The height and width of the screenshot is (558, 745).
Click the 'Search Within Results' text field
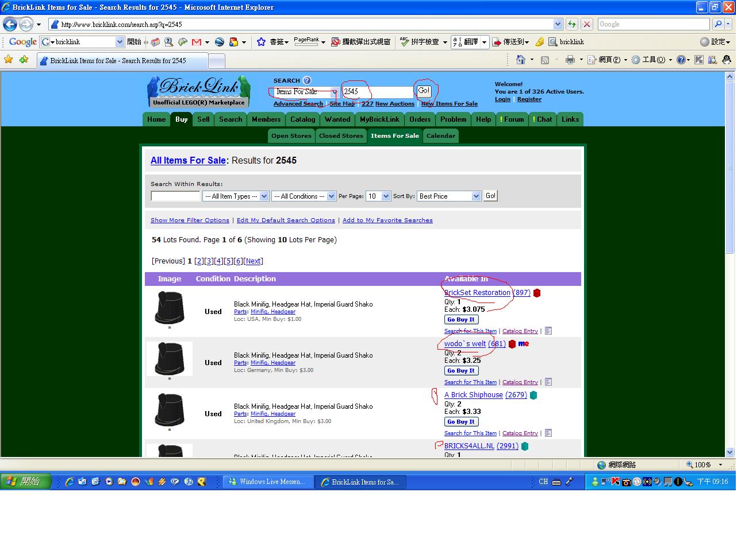175,196
